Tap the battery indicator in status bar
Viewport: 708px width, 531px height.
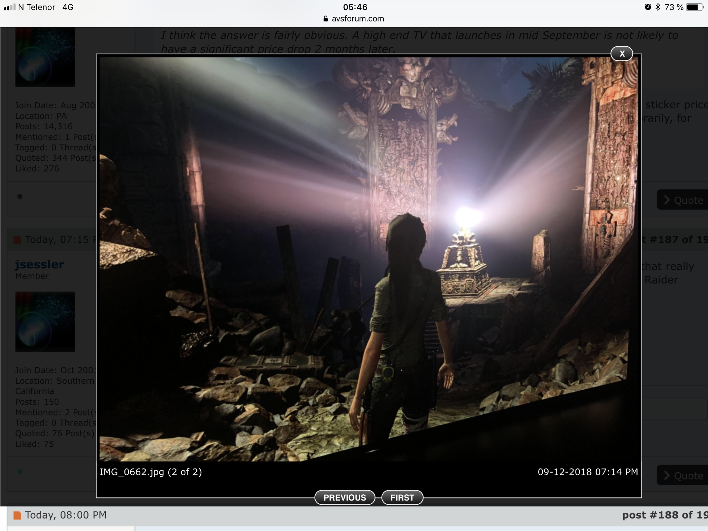tap(695, 7)
